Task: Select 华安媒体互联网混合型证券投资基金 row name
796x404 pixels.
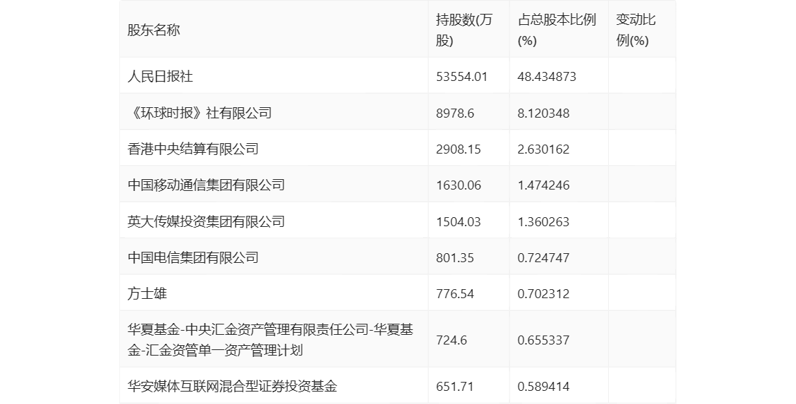Action: point(232,386)
